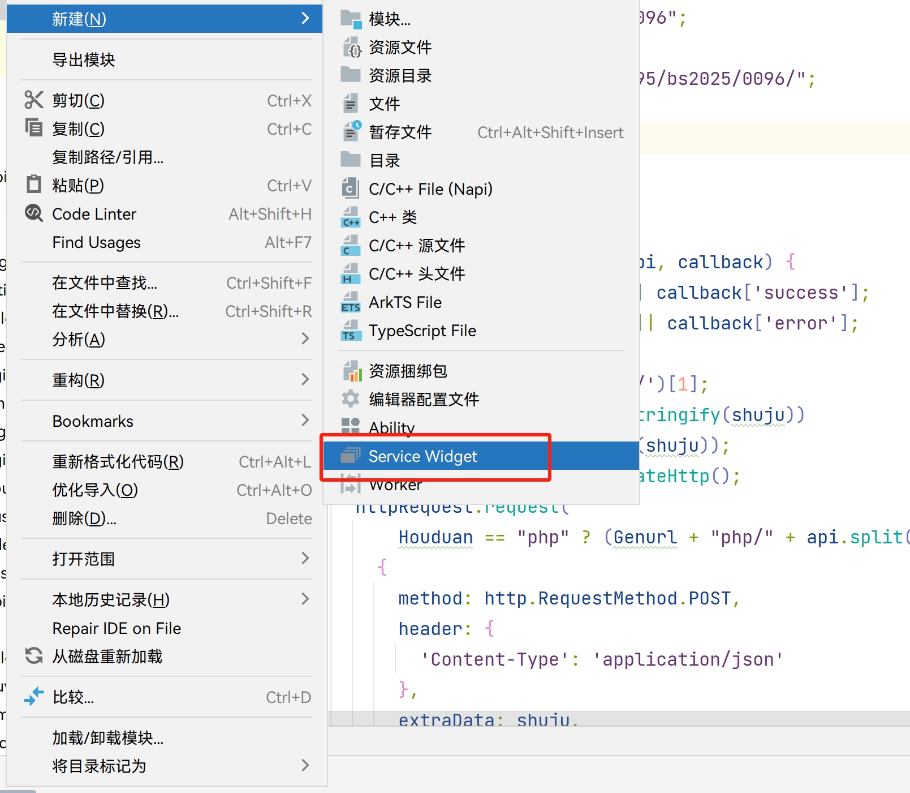This screenshot has width=910, height=793.
Task: Create a new 暂存文件
Action: coord(400,132)
